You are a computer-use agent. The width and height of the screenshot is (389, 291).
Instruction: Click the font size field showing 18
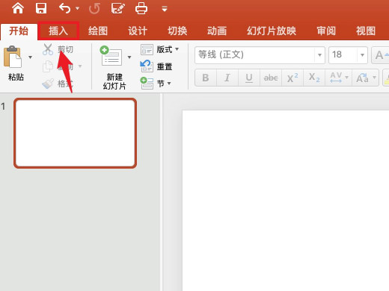[343, 55]
